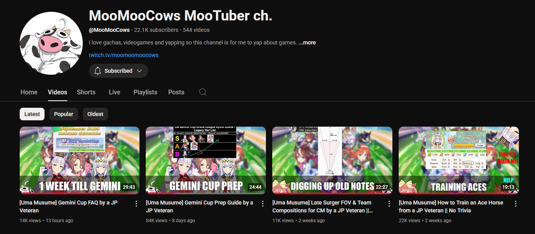Open more options for Train an Ace Horse
This screenshot has height=234, width=535.
click(x=516, y=204)
